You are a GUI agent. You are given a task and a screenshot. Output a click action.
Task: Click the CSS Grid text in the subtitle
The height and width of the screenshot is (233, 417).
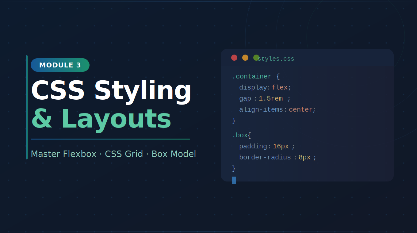pyautogui.click(x=124, y=154)
